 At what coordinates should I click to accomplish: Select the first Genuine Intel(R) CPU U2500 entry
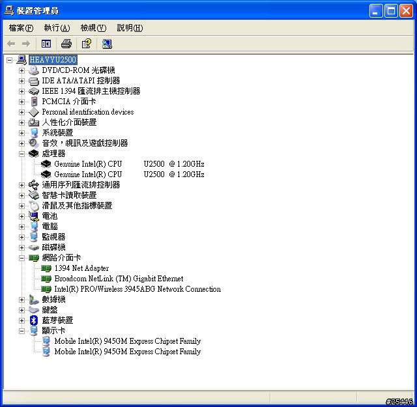pyautogui.click(x=129, y=164)
